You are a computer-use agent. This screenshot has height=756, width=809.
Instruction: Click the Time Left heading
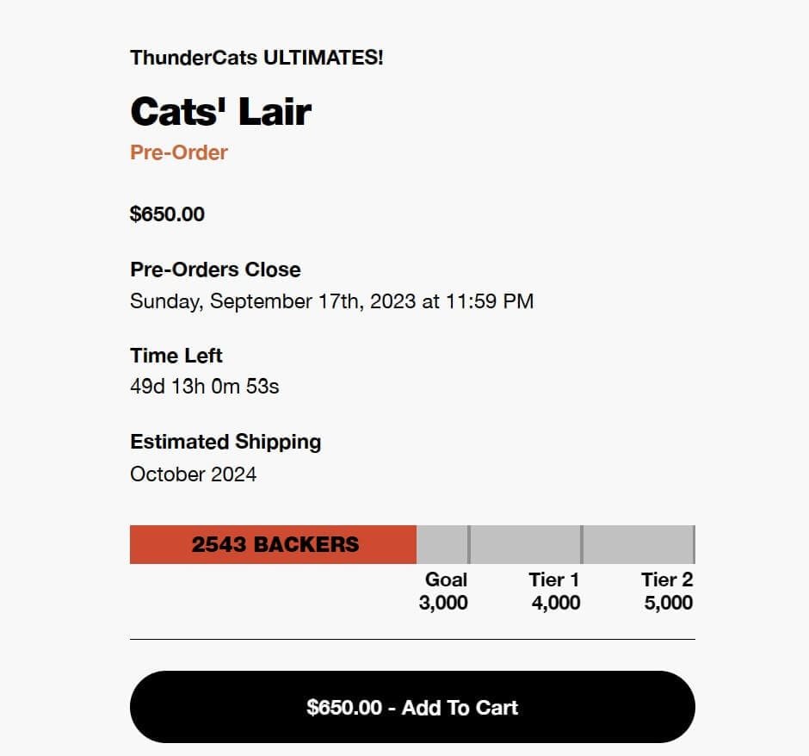[176, 356]
